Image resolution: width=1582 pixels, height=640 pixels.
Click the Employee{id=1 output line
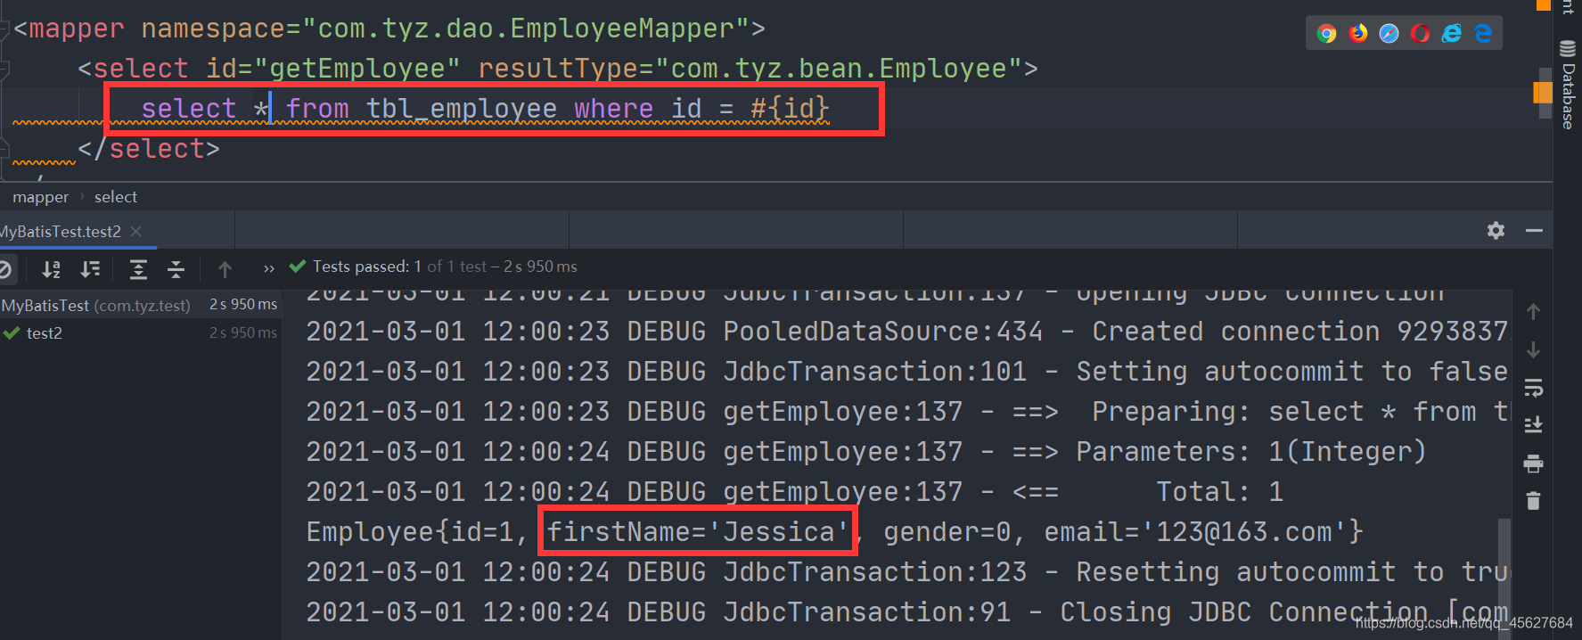[x=834, y=532]
